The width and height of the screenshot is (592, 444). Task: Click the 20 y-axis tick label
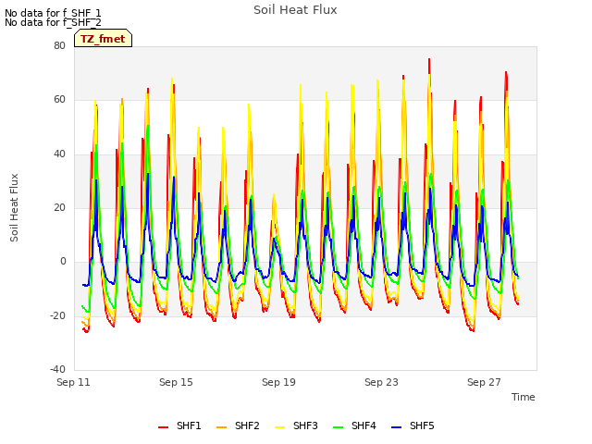point(59,207)
